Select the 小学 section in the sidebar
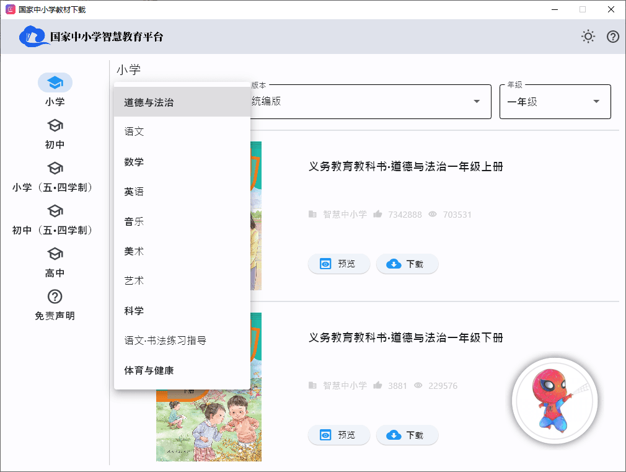The image size is (626, 472). pos(55,89)
